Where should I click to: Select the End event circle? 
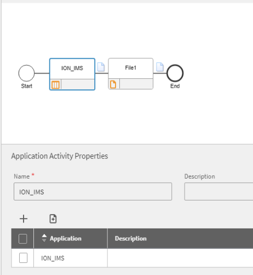point(175,73)
